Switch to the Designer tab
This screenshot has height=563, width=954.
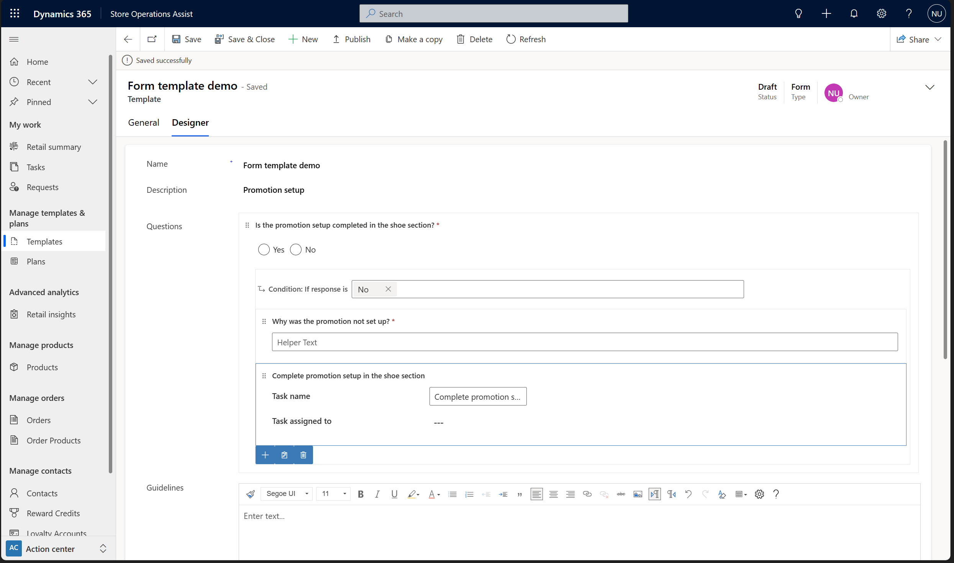[x=190, y=123]
